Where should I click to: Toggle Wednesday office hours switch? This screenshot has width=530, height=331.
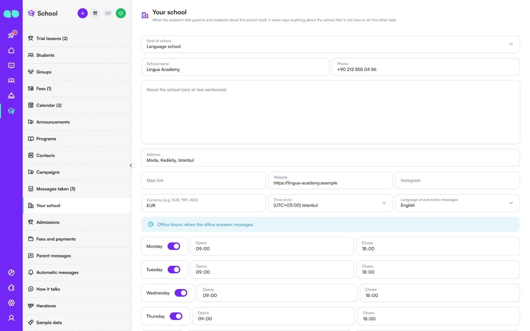181,293
